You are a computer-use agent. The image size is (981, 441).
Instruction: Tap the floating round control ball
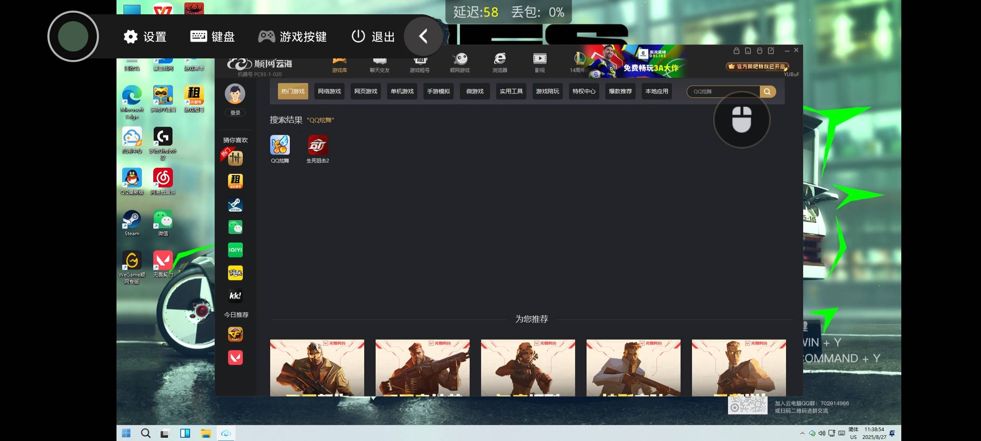(x=73, y=36)
